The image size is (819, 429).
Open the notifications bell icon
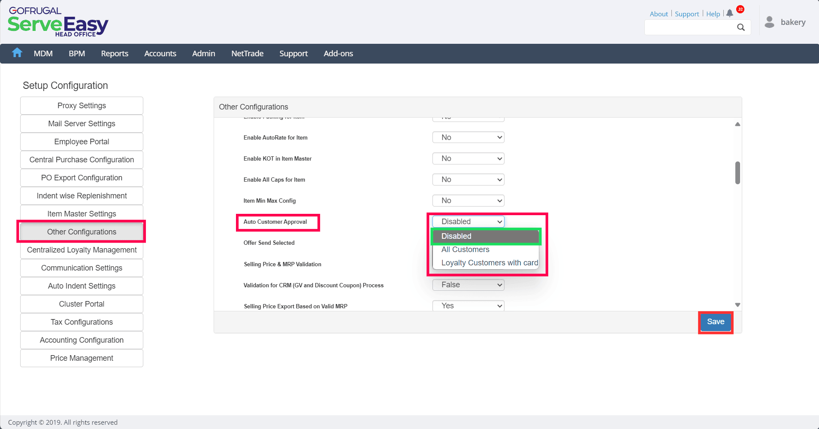pos(729,13)
